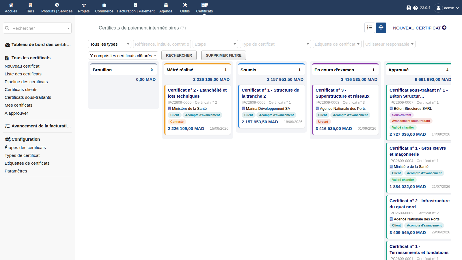Viewport: 462px width, 260px height.
Task: Click plus icon for Nouveau Certificat
Action: pyautogui.click(x=444, y=28)
